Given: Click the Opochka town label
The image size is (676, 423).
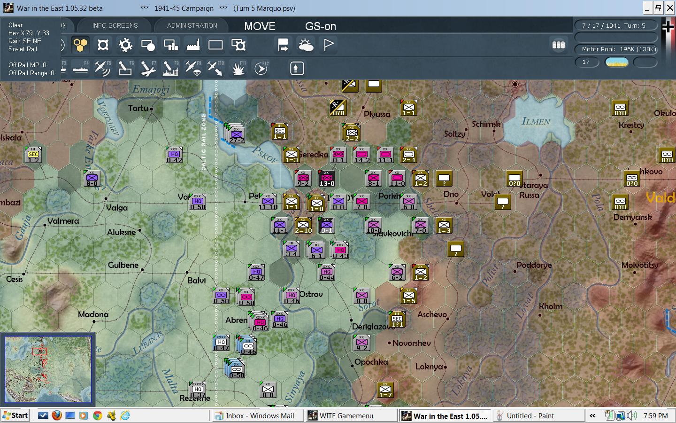Looking at the screenshot, I should click(371, 362).
